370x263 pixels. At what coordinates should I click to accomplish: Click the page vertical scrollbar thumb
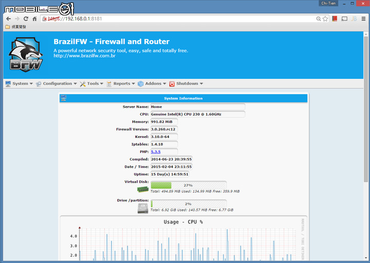click(366, 109)
